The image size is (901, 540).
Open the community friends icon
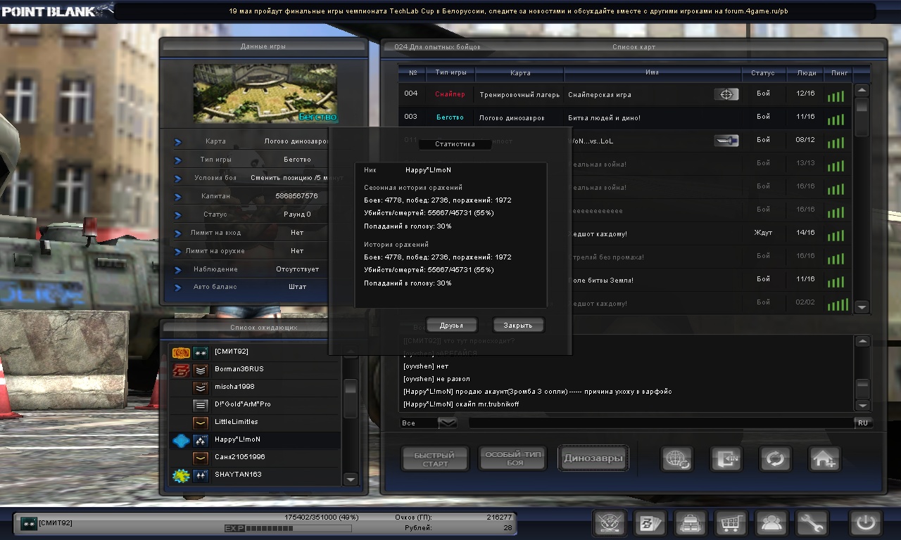point(771,523)
